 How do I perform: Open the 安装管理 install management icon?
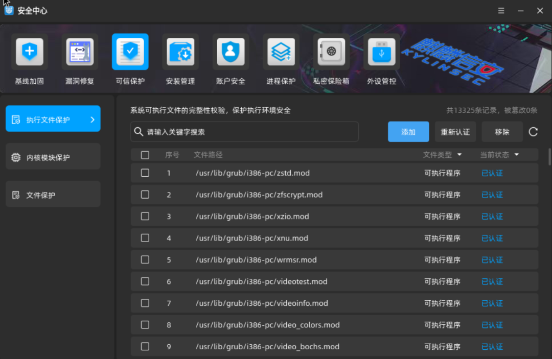pos(180,52)
